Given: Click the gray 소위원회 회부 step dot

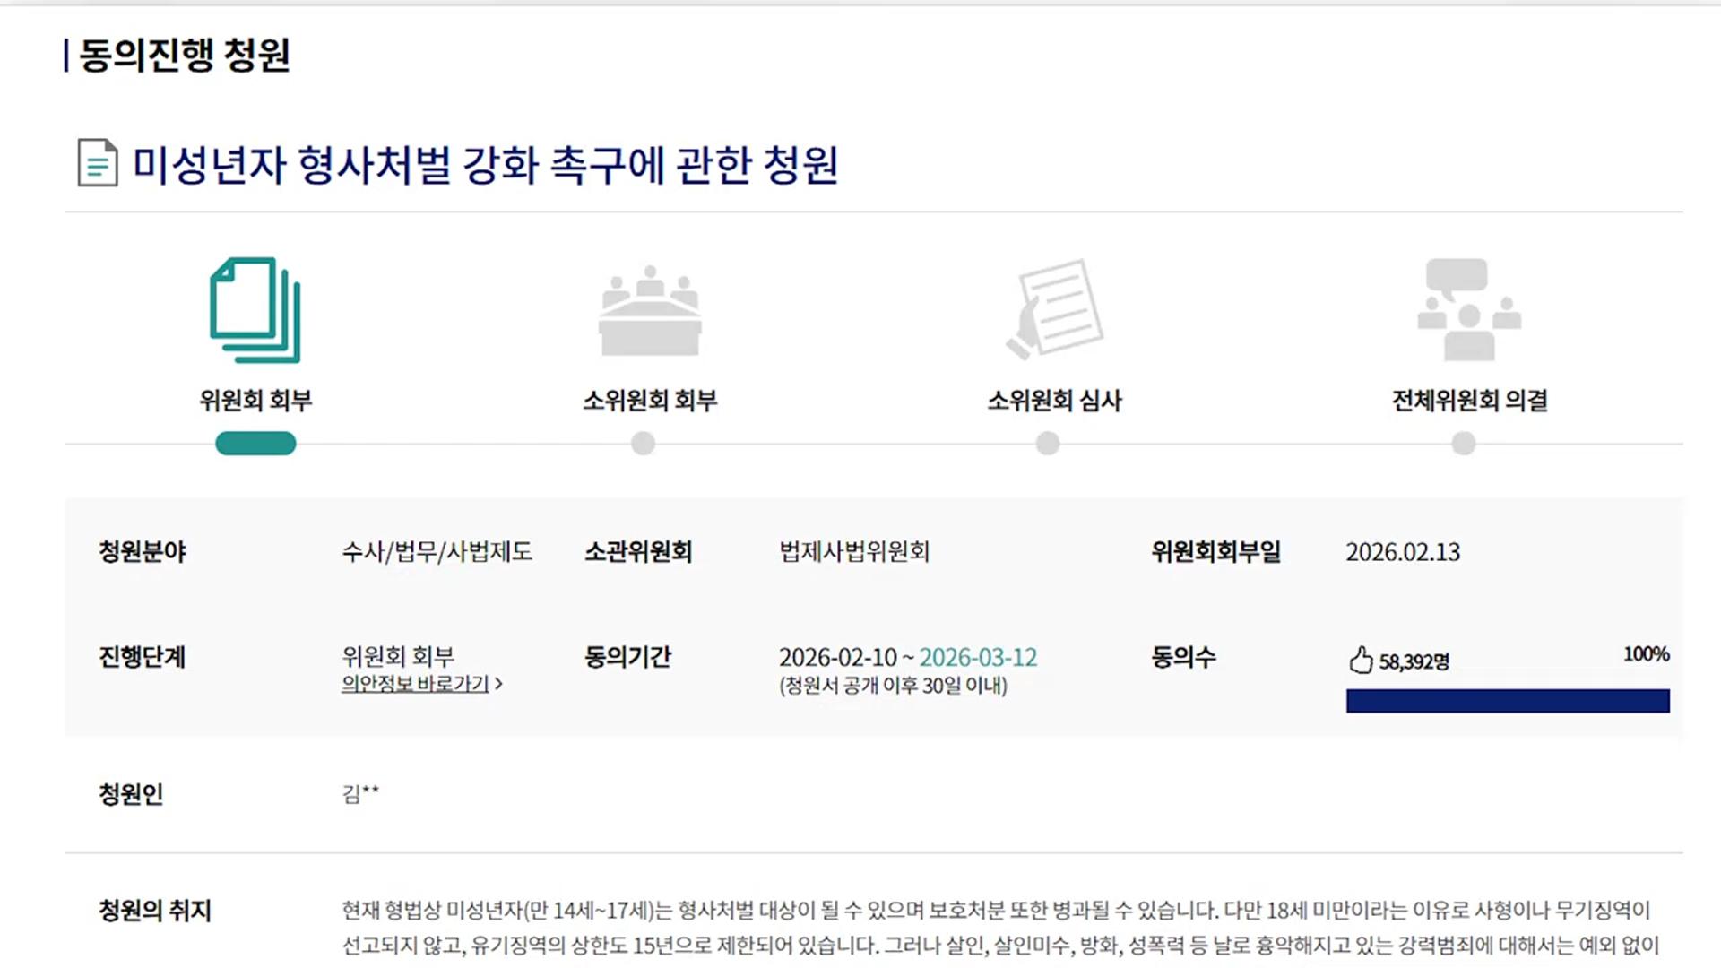Looking at the screenshot, I should [x=643, y=443].
